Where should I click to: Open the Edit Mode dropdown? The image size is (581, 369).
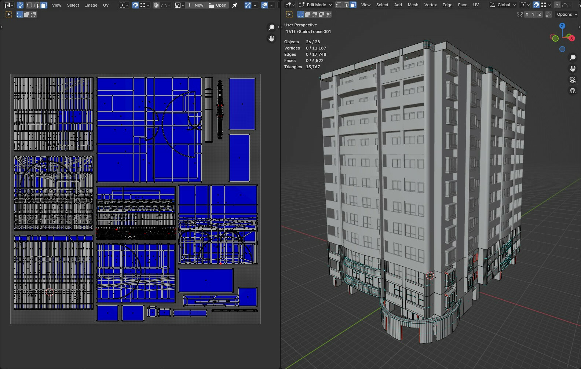click(x=315, y=5)
